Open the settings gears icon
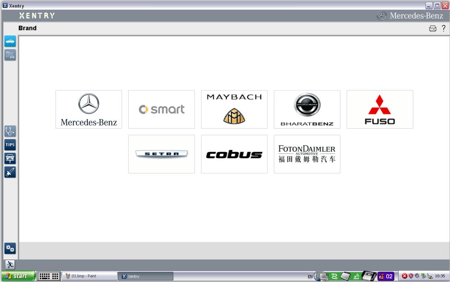Viewport: 450px width, 282px height. pos(10,248)
